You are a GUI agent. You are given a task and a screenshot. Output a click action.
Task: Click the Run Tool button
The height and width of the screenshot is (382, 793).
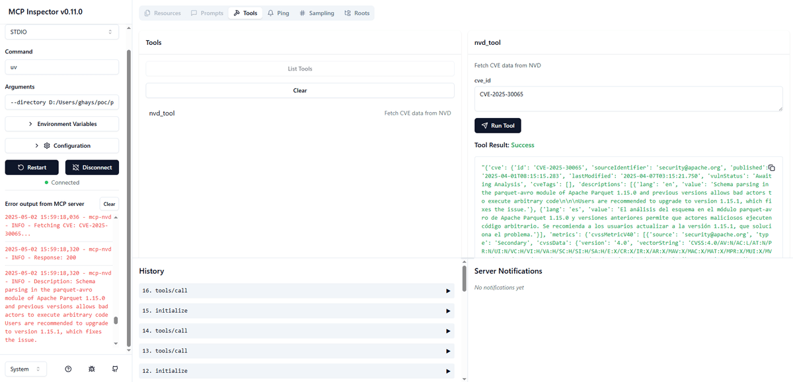pos(498,125)
